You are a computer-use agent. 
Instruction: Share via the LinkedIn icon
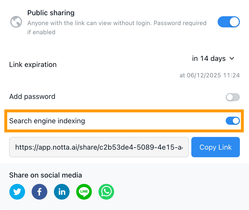[x=62, y=192]
